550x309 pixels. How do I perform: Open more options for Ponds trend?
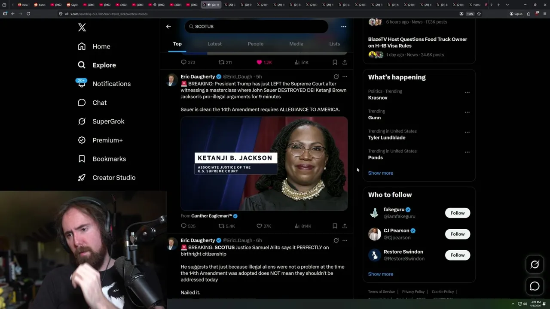click(467, 152)
